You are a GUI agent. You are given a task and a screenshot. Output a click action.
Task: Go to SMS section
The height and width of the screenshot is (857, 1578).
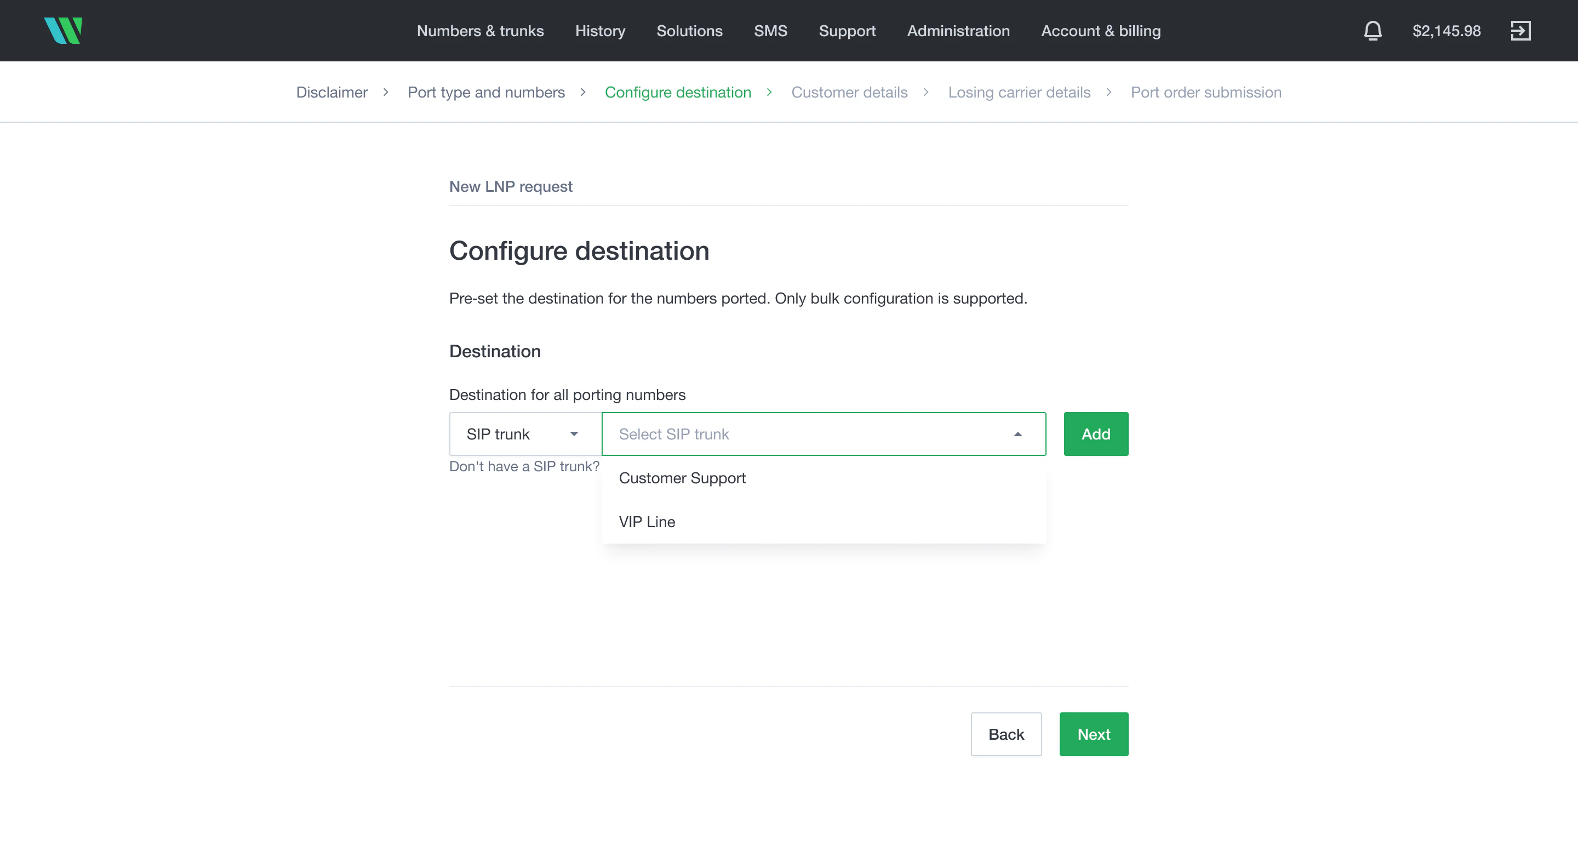coord(770,31)
